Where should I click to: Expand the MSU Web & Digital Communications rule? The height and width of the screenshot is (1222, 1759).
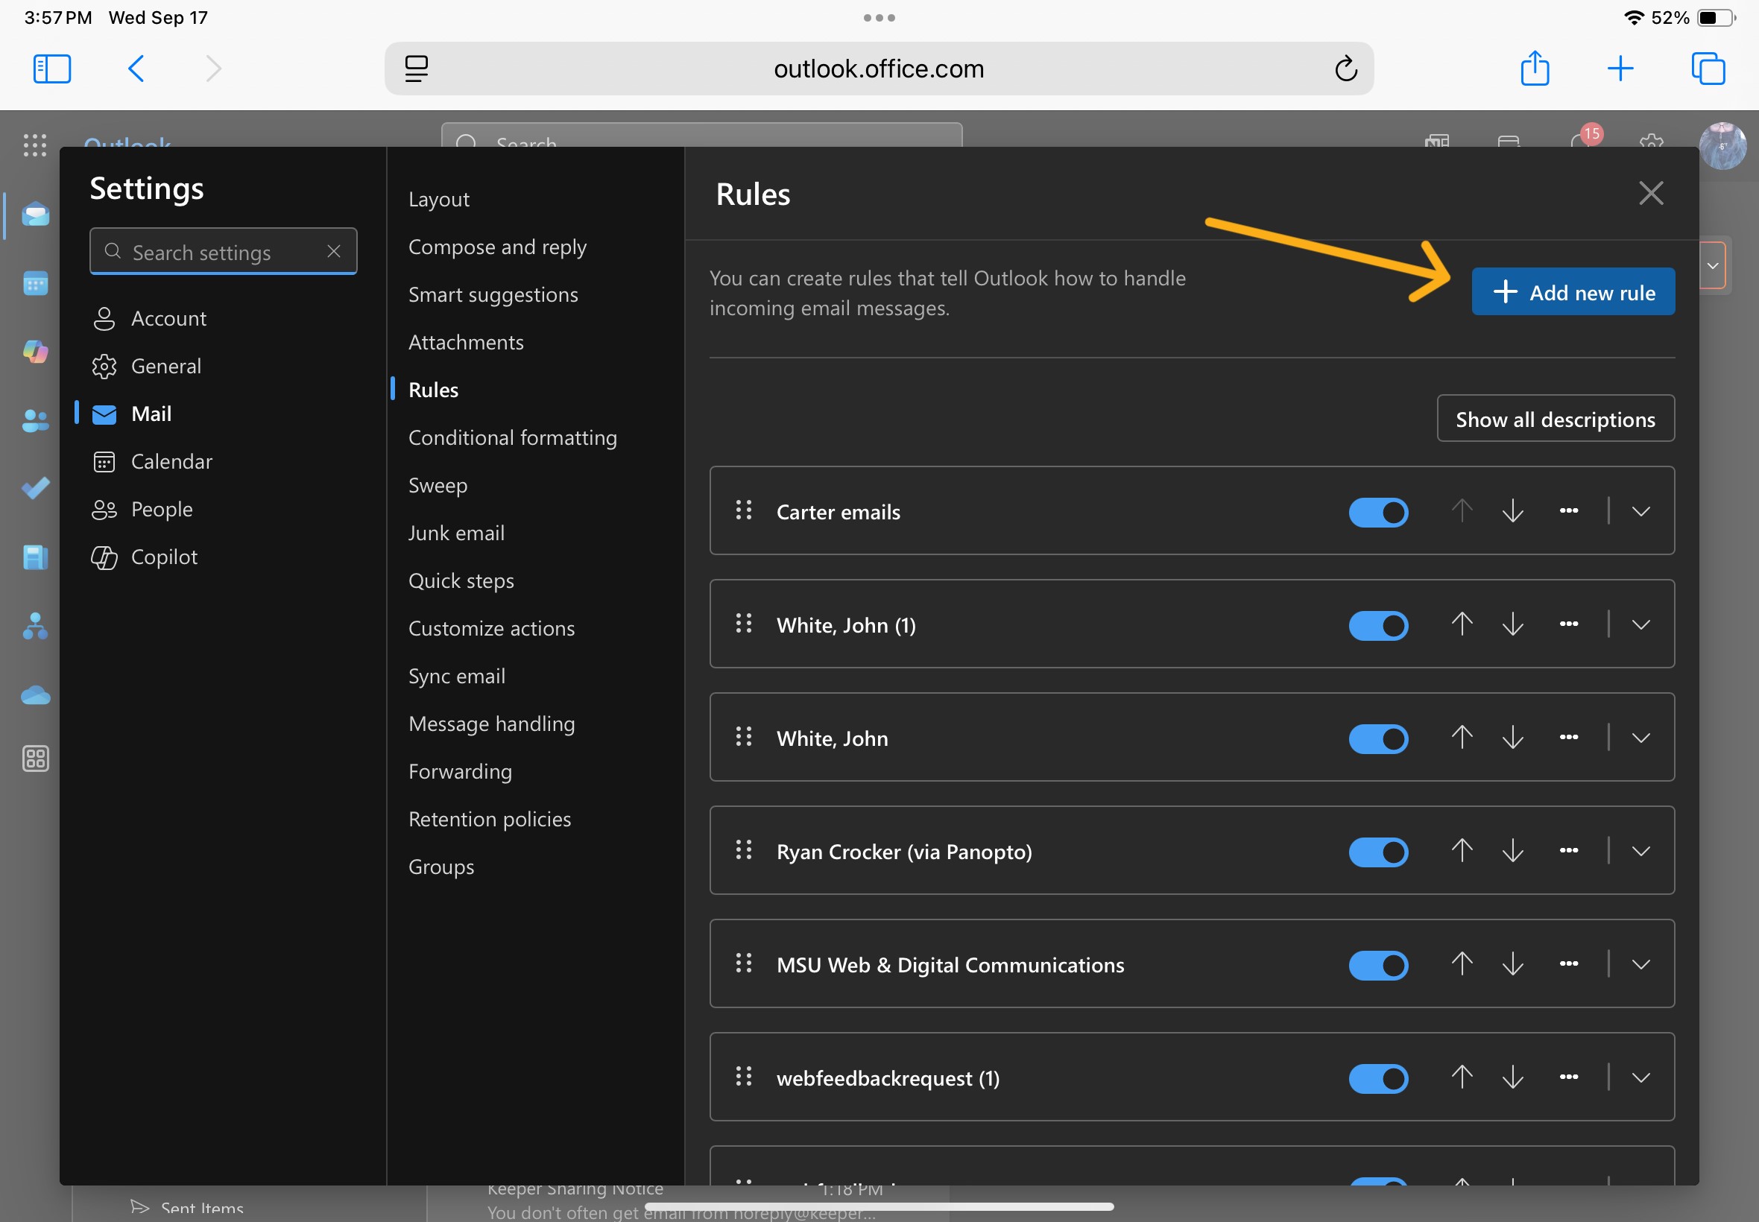tap(1642, 965)
